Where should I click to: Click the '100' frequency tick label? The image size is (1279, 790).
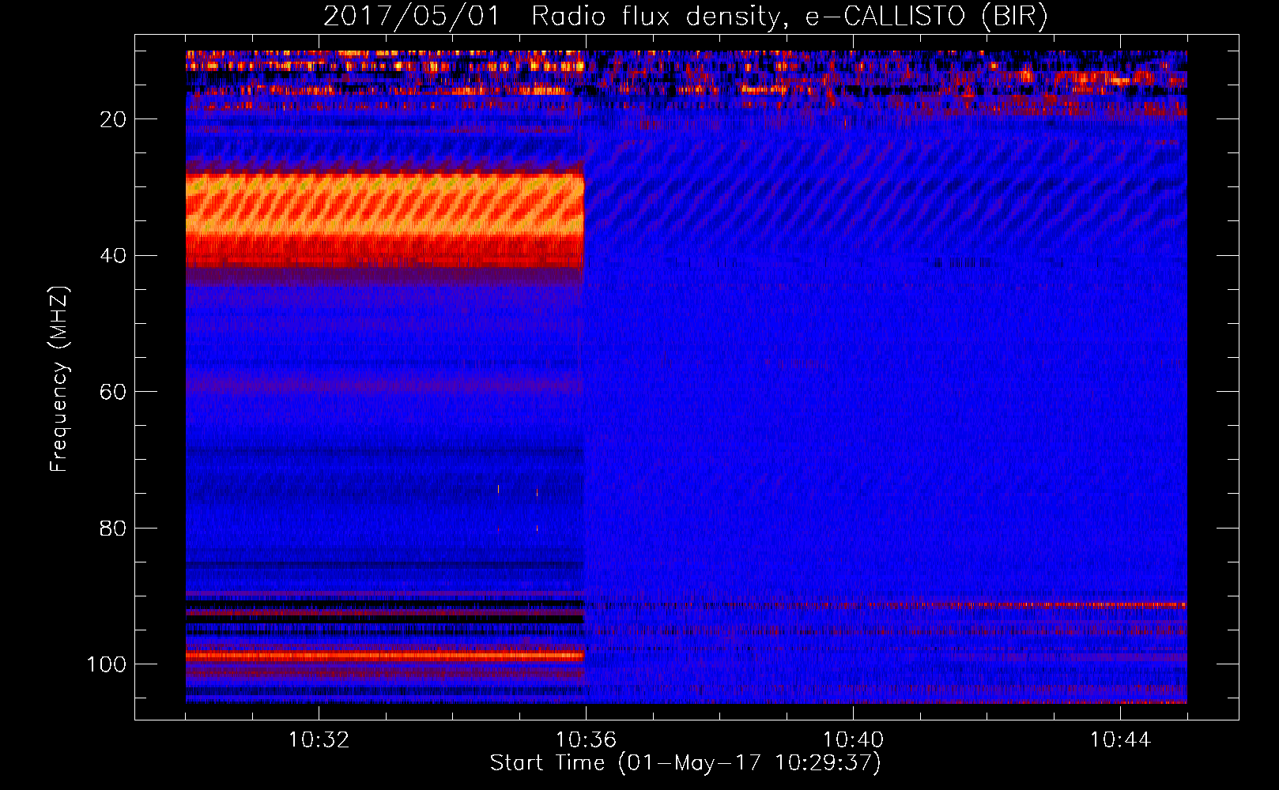(x=107, y=664)
